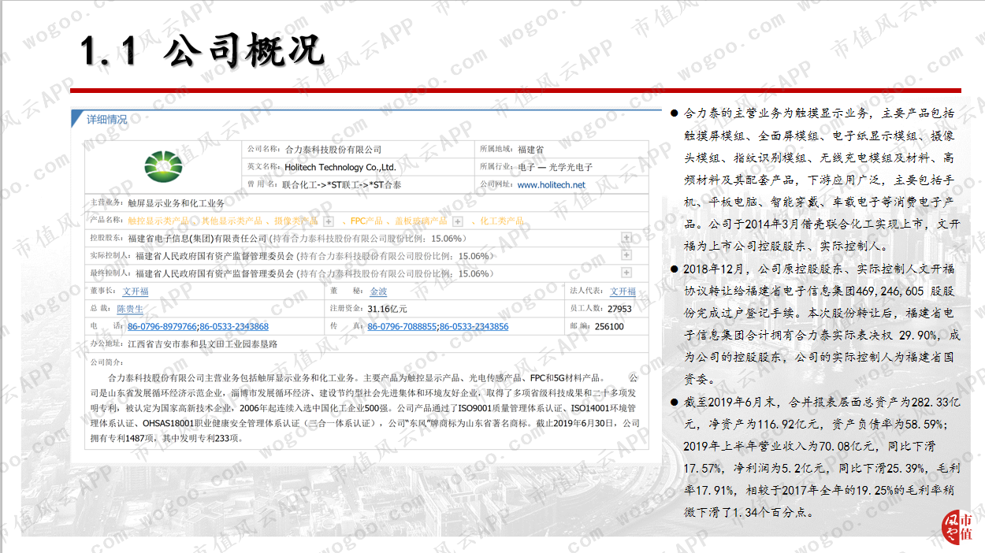Expand the 控股股东 row plus button
The height and width of the screenshot is (553, 985).
(x=626, y=238)
